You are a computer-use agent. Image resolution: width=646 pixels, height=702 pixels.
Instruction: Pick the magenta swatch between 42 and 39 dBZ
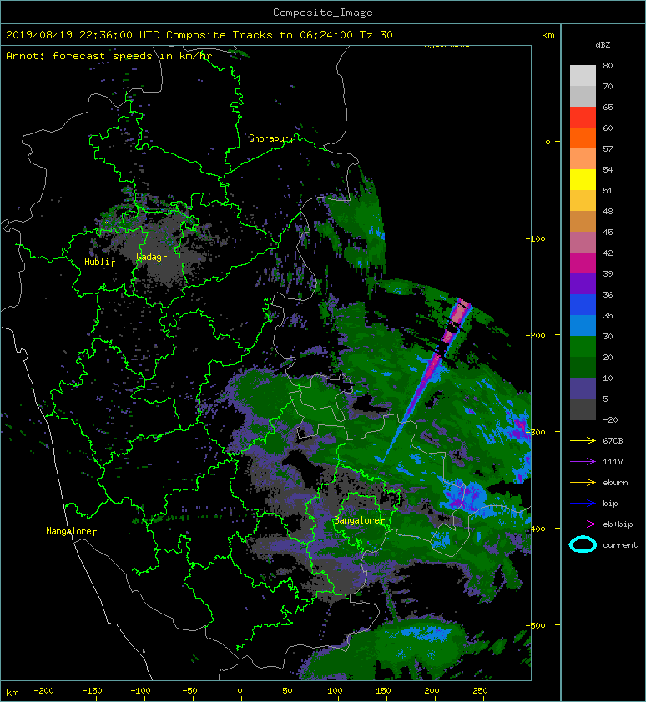click(x=583, y=263)
